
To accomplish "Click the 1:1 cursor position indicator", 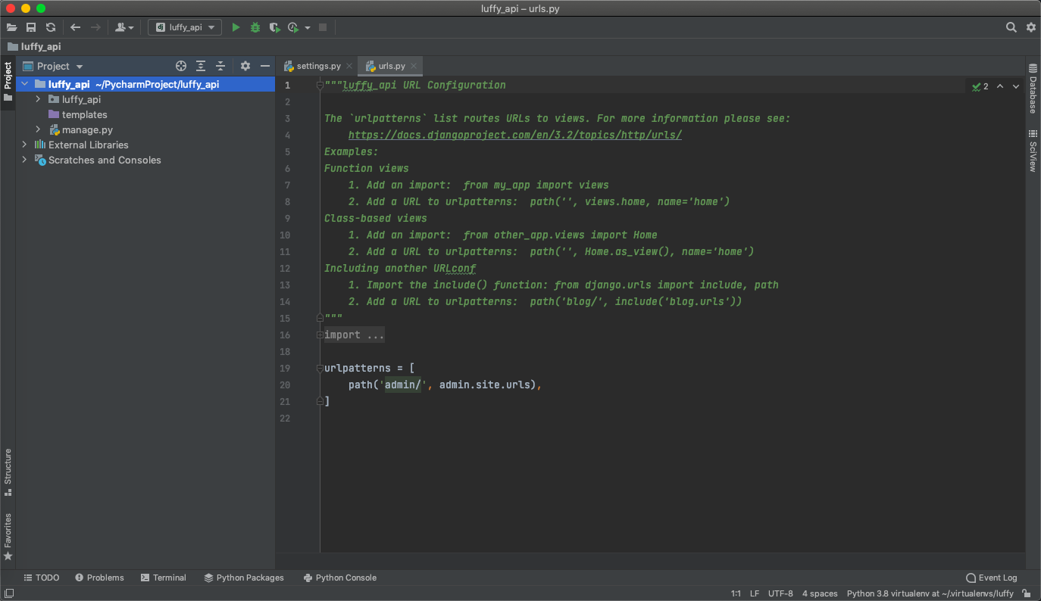I will pyautogui.click(x=736, y=593).
